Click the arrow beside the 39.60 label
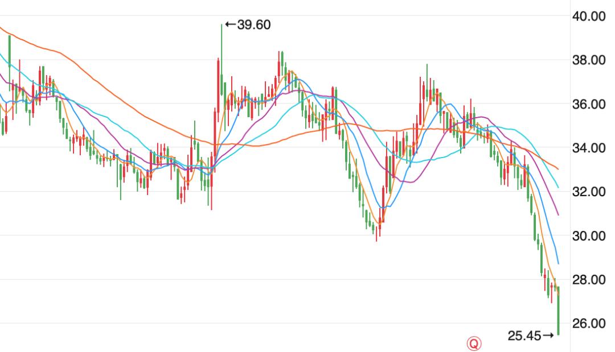Screen dimensions: 615x352 pos(231,24)
